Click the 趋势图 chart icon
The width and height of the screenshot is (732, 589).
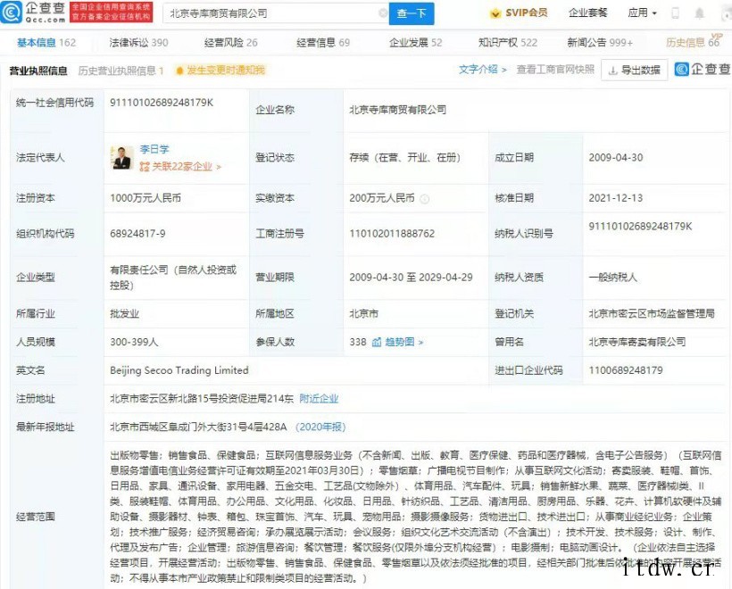(x=377, y=342)
